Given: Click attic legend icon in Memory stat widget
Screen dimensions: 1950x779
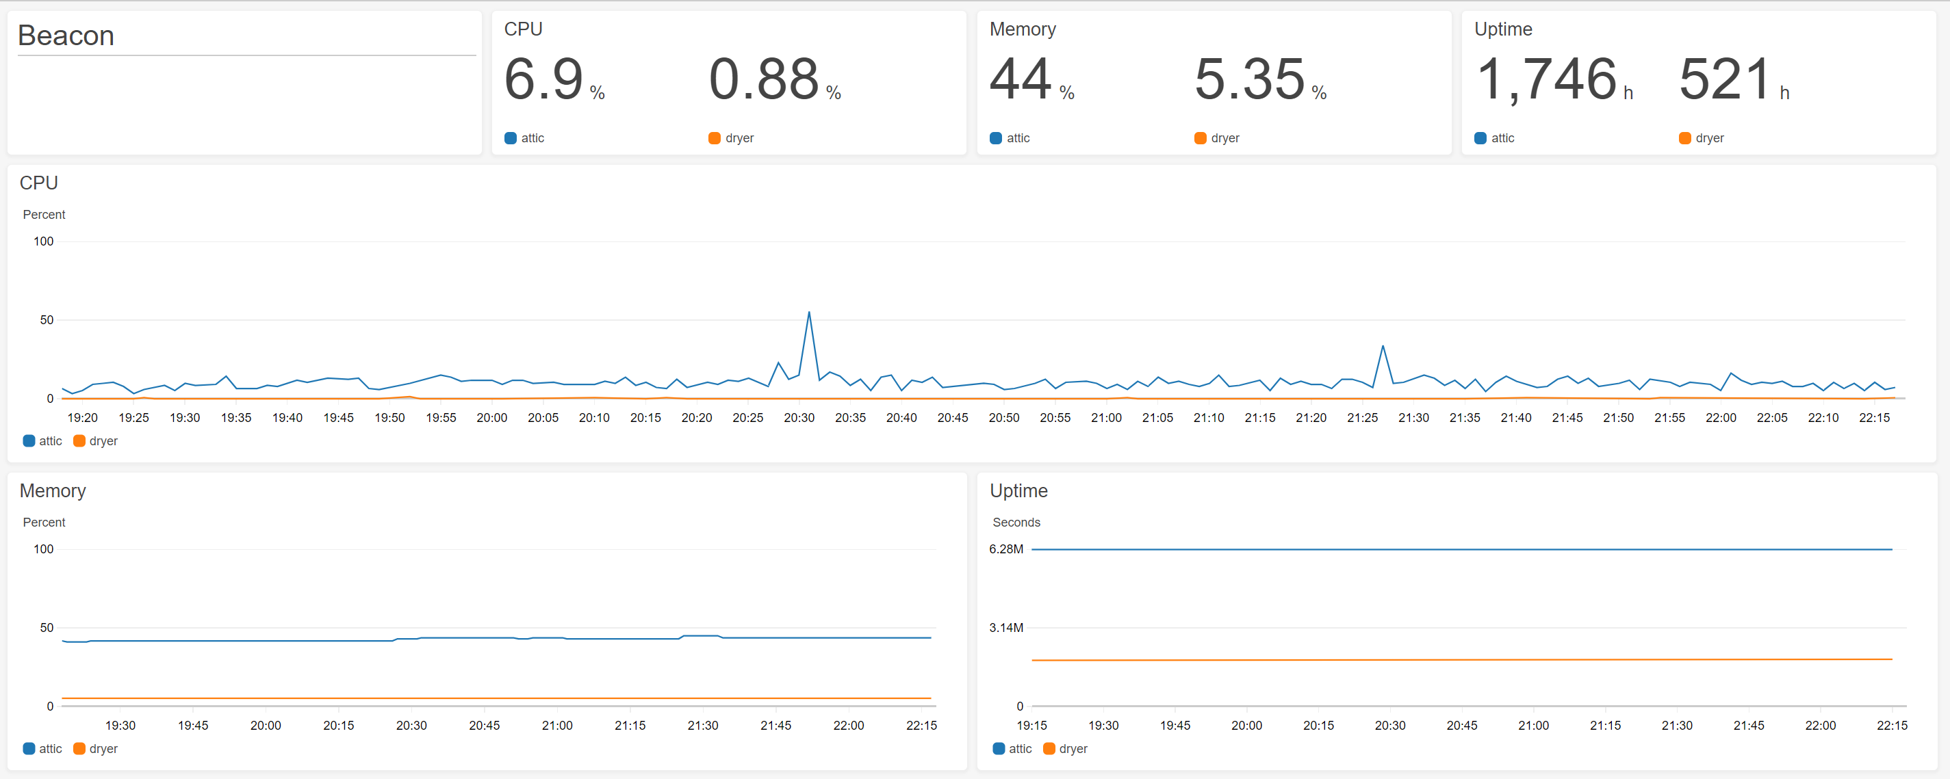Looking at the screenshot, I should coord(995,137).
